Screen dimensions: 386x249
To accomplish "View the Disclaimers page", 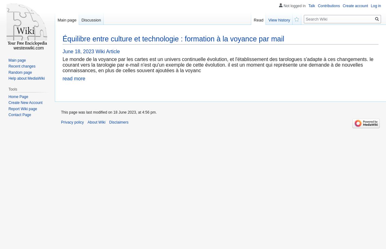I will click(x=119, y=122).
